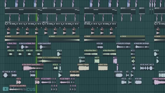Click the audio icon on first CRASH clip

(x=6, y=36)
